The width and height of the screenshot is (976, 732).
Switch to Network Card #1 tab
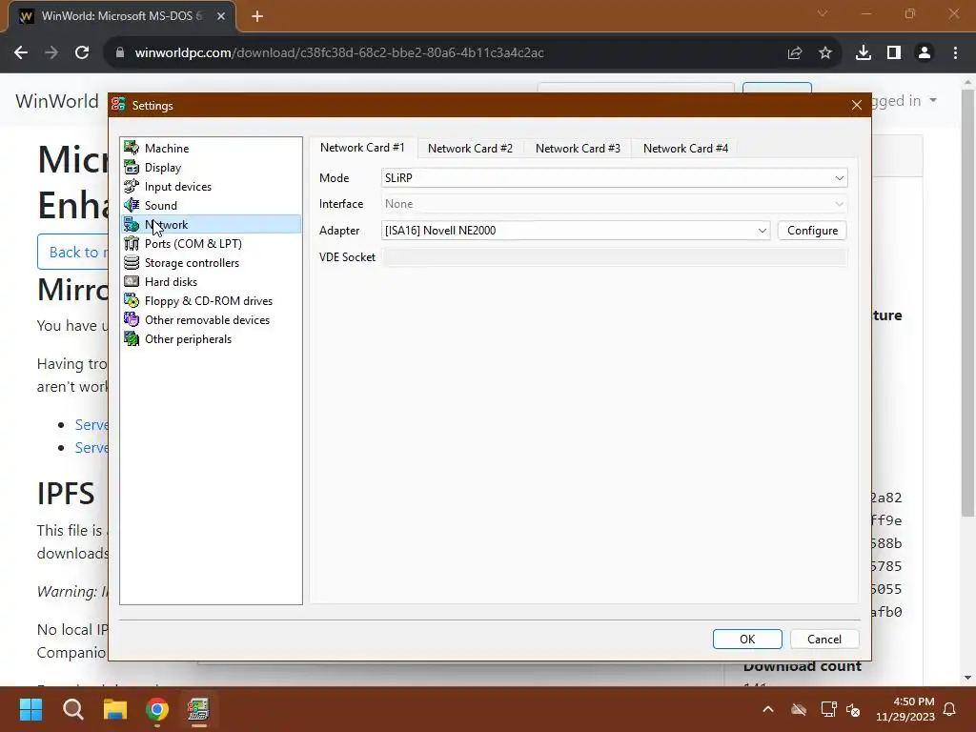coord(362,148)
